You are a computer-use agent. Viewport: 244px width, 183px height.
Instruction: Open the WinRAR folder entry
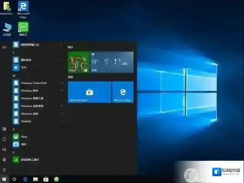[x=27, y=121]
